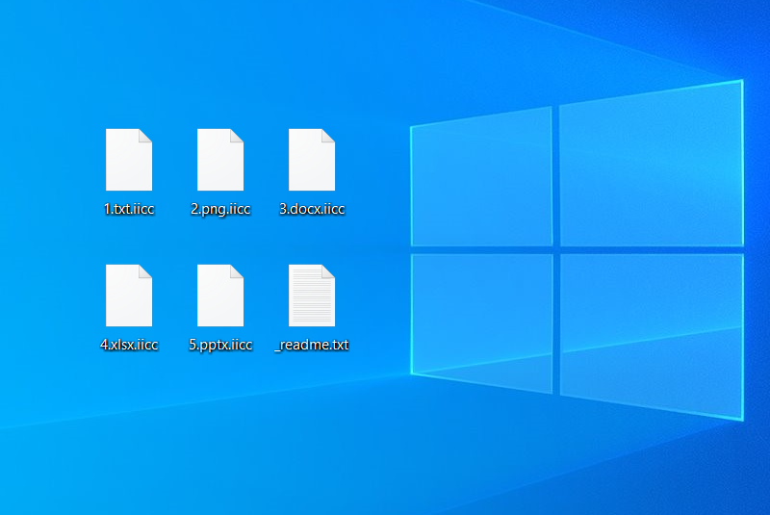Viewport: 770px width, 515px height.
Task: Click the bottom-right pane of Windows logo
Action: click(x=650, y=332)
